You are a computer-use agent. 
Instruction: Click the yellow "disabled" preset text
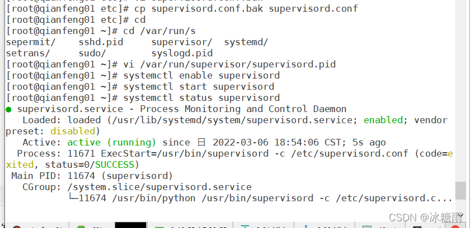click(x=73, y=131)
